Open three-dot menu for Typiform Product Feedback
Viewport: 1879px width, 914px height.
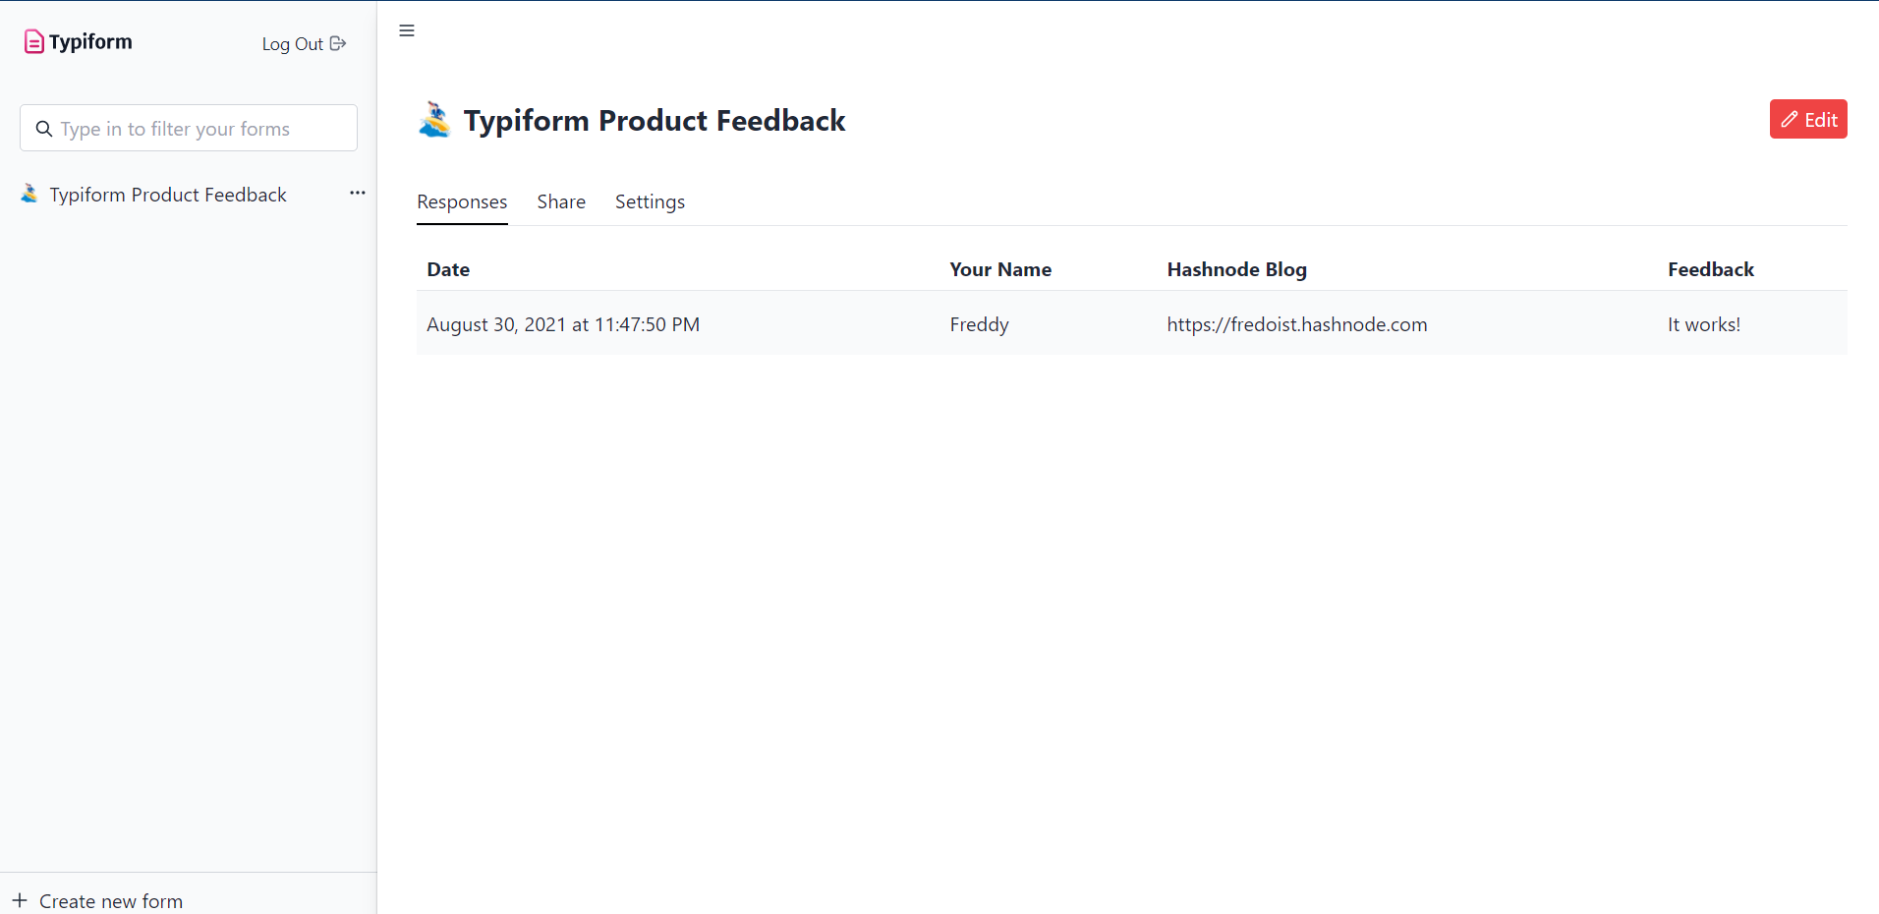[x=358, y=193]
